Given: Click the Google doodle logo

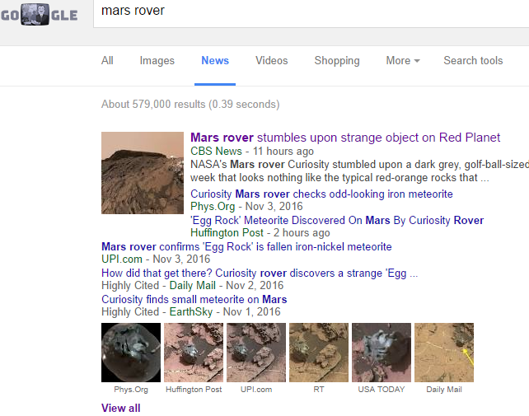Looking at the screenshot, I should pos(38,15).
